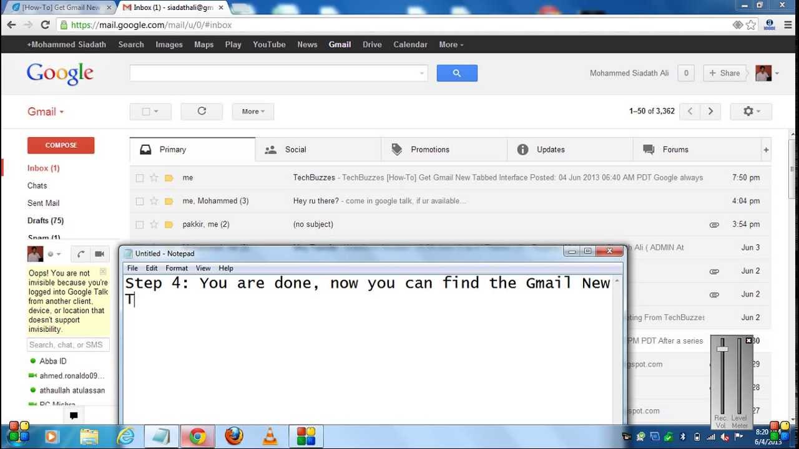Close the volume meter widget
799x449 pixels.
pyautogui.click(x=748, y=340)
